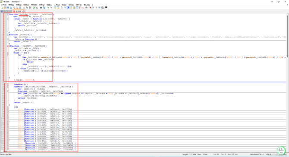Open Folder as Workspace toolbar icon
Screen dimensions: 289x157
point(83,8)
